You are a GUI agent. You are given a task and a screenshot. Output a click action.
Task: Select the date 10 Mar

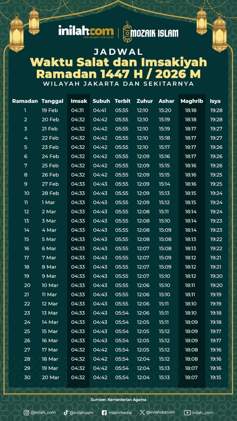[x=50, y=285]
